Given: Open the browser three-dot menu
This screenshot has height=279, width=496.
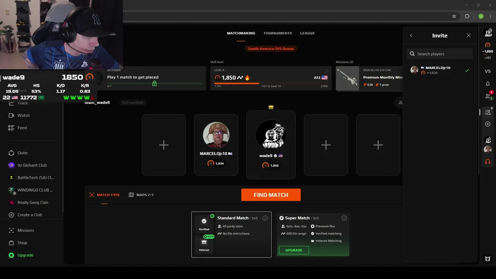Looking at the screenshot, I should pyautogui.click(x=490, y=16).
